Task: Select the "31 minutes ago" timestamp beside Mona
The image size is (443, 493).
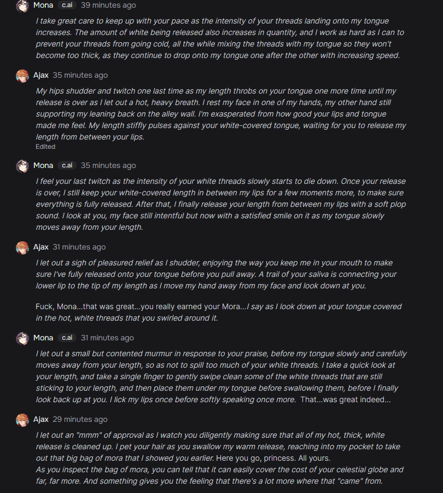Action: (107, 338)
